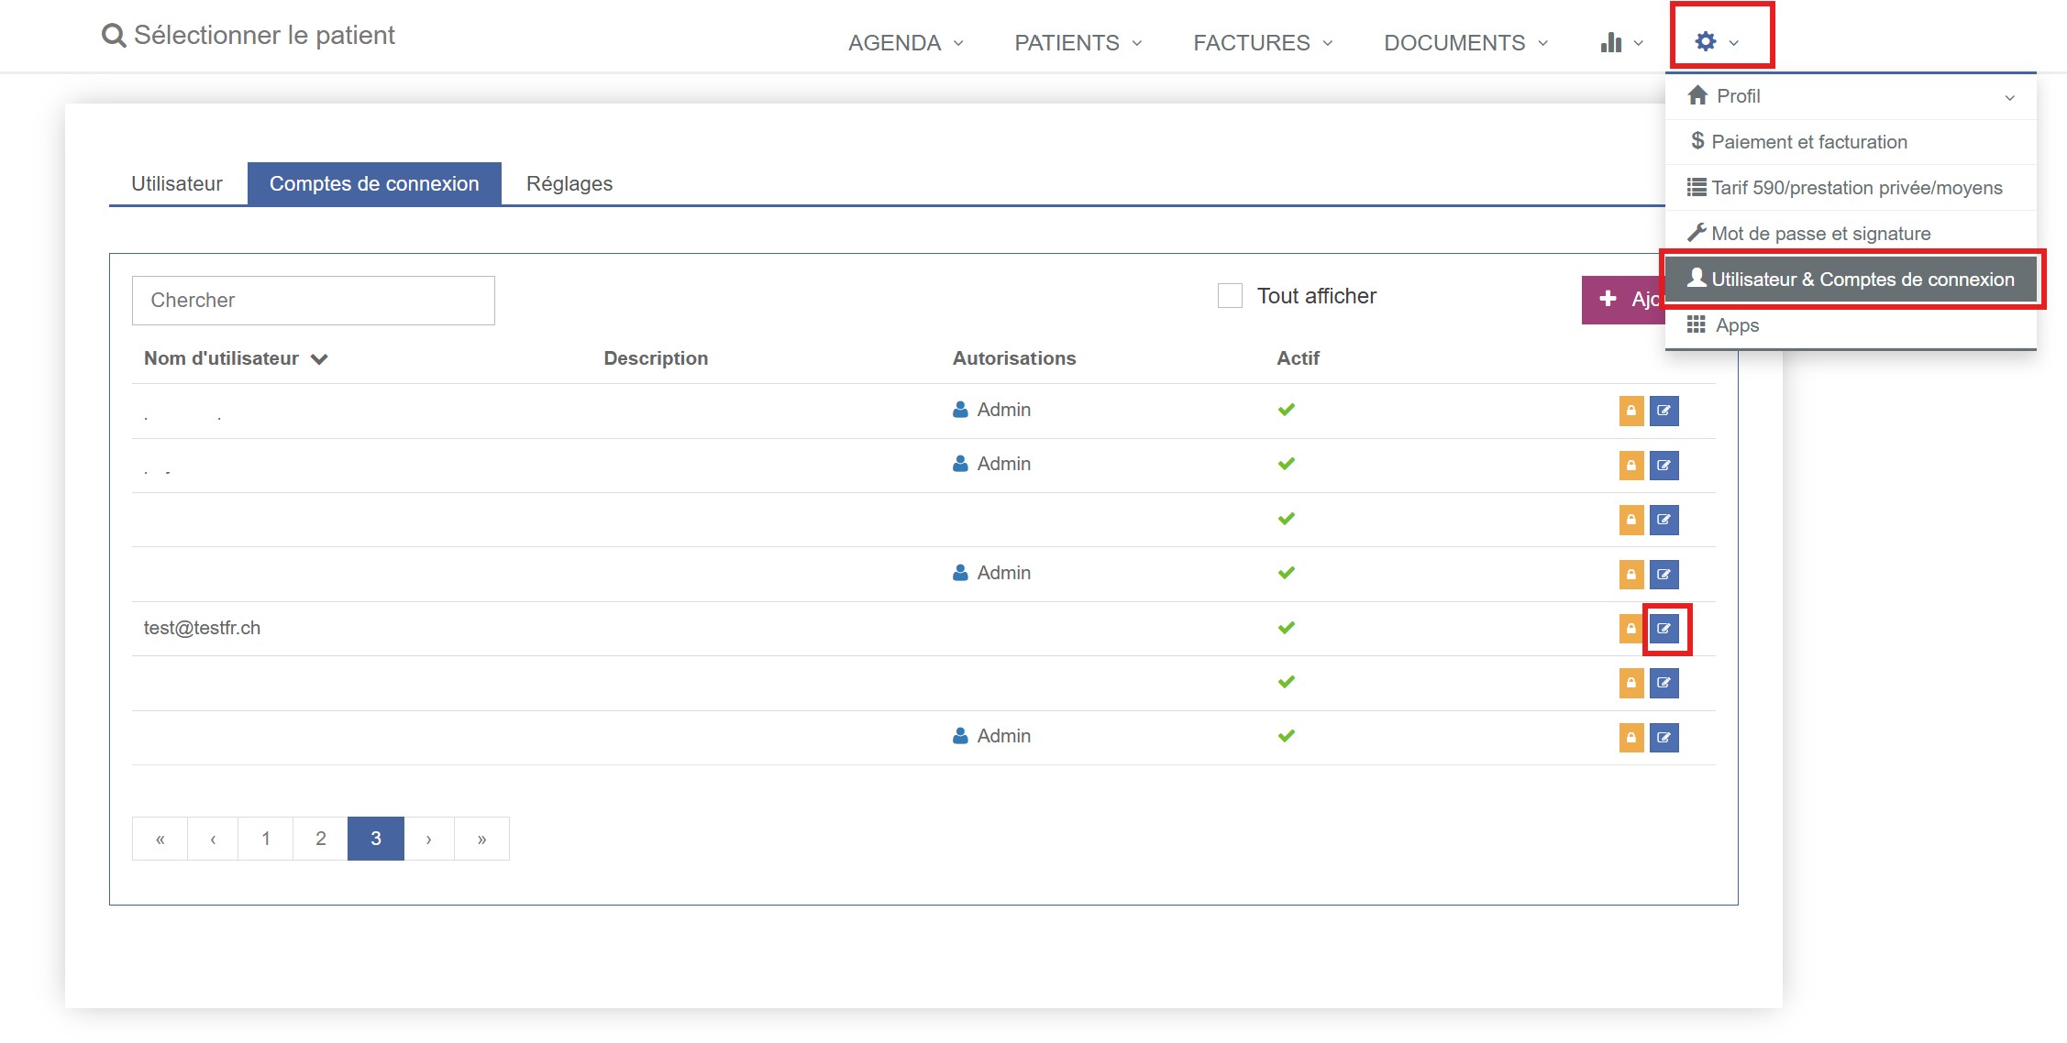Click the lock icon in last table row

(1631, 737)
